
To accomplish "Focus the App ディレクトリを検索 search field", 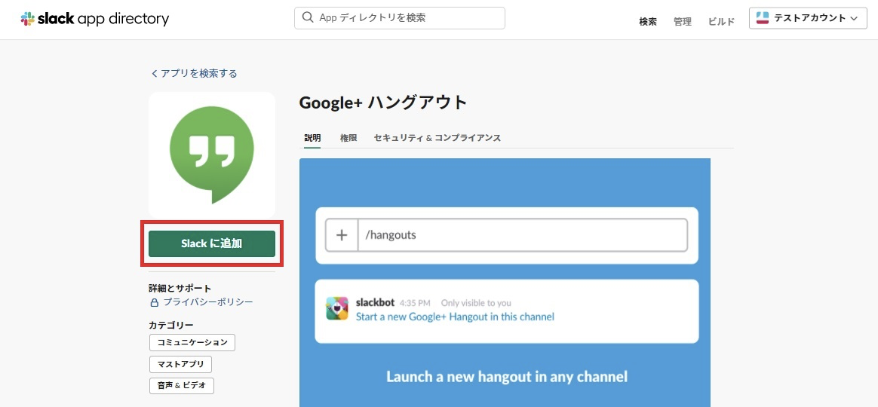I will (399, 18).
